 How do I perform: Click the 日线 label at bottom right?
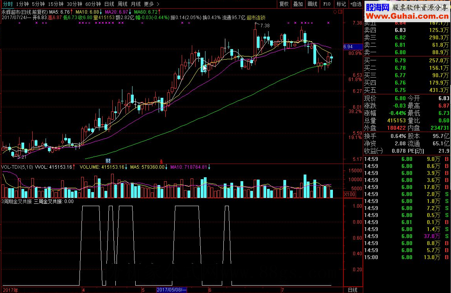tap(353, 290)
